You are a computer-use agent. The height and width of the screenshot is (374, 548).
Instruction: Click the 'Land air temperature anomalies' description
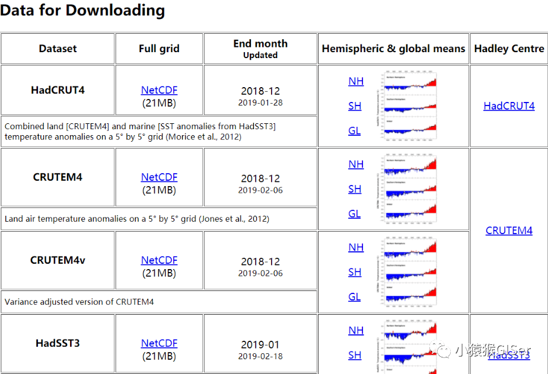(x=137, y=219)
